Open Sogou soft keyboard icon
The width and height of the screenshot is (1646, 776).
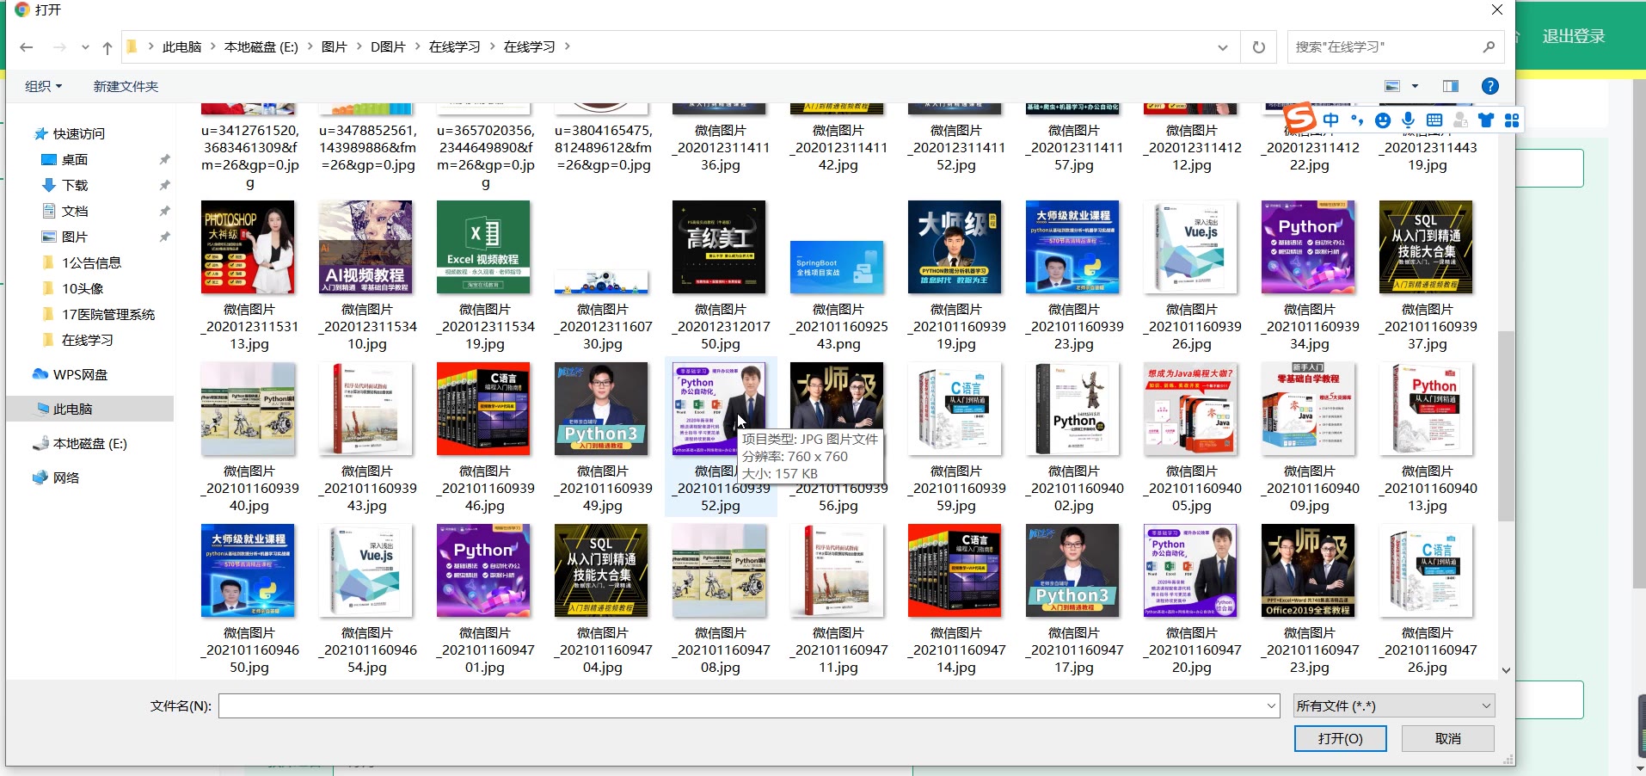[1434, 120]
